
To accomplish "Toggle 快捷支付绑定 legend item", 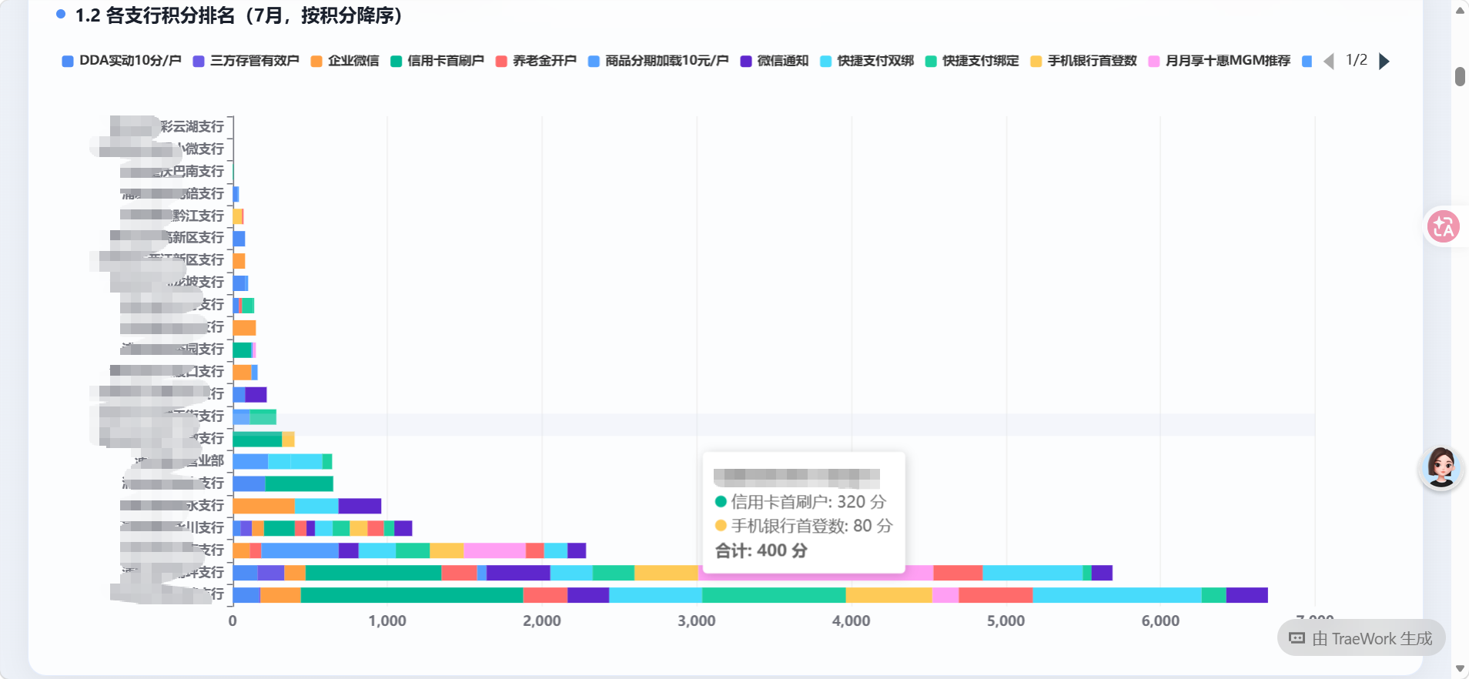I will point(972,61).
